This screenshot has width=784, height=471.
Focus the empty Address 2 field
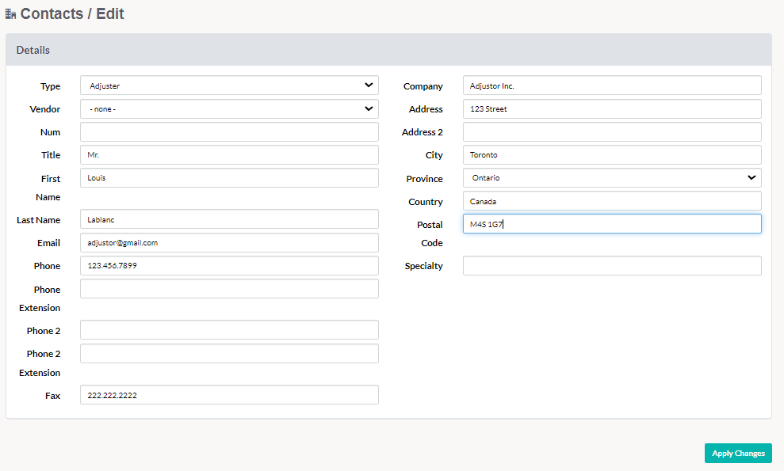612,132
